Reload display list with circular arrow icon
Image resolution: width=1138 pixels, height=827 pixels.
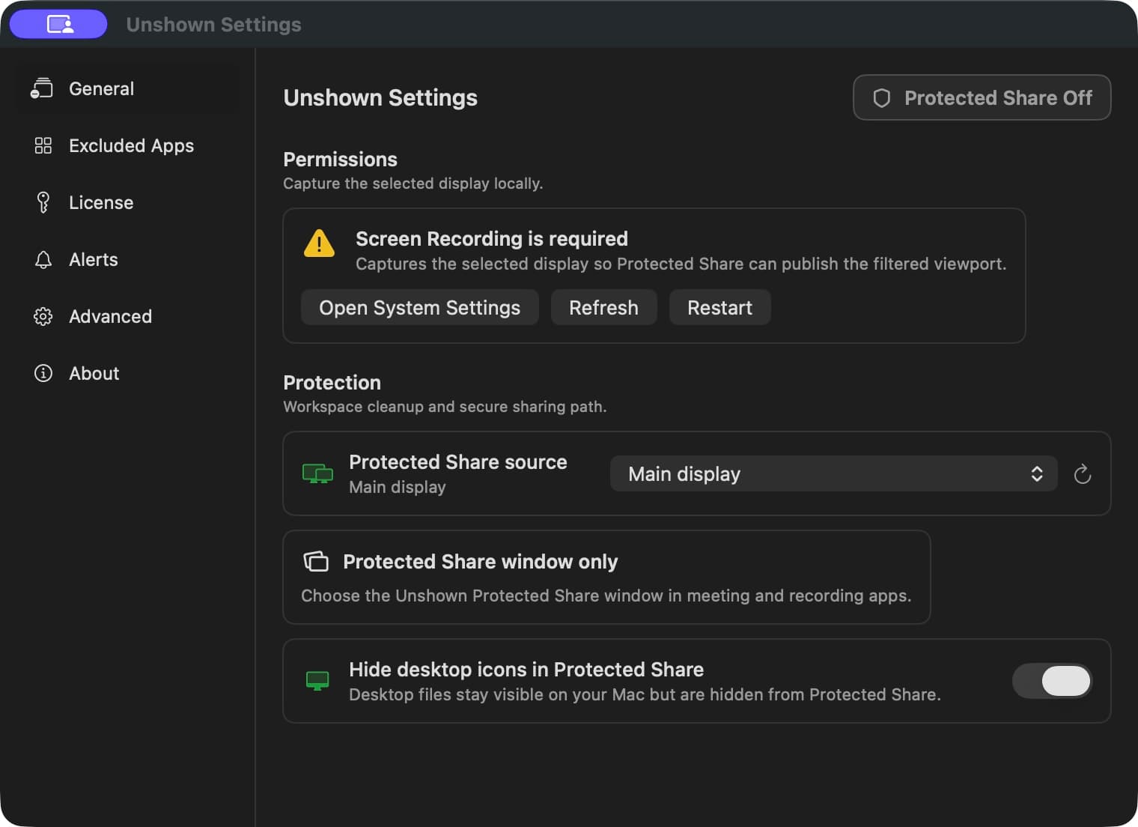click(1082, 473)
